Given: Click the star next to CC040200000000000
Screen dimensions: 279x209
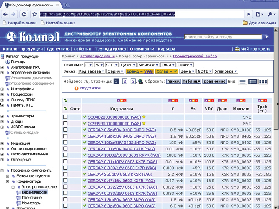Looking at the screenshot, I should pyautogui.click(x=144, y=117).
